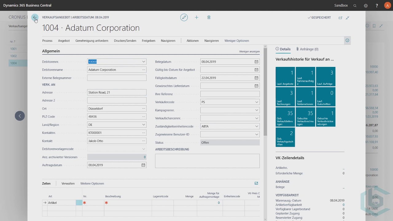Click the Arbeitsbeschreibung text area
Screen dimensions: 393x221
pyautogui.click(x=207, y=161)
